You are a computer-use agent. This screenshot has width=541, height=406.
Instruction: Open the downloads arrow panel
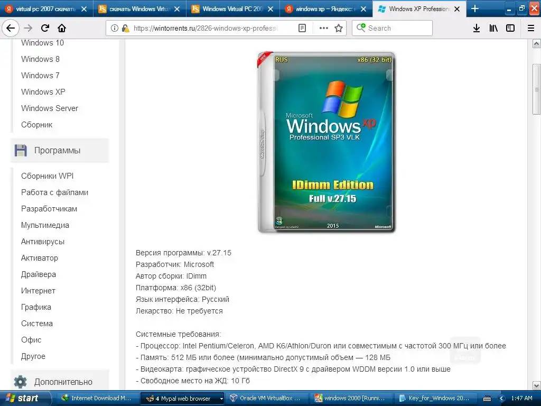pos(476,28)
